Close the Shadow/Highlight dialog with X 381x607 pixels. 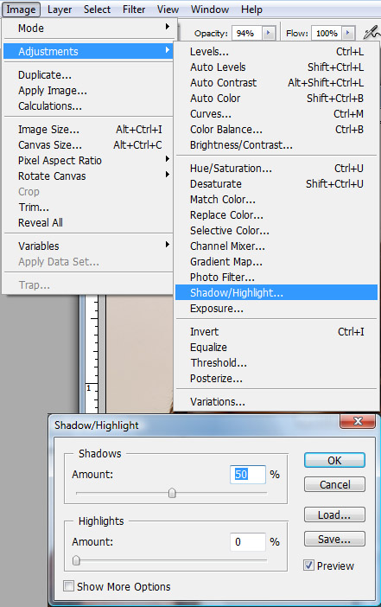358,421
